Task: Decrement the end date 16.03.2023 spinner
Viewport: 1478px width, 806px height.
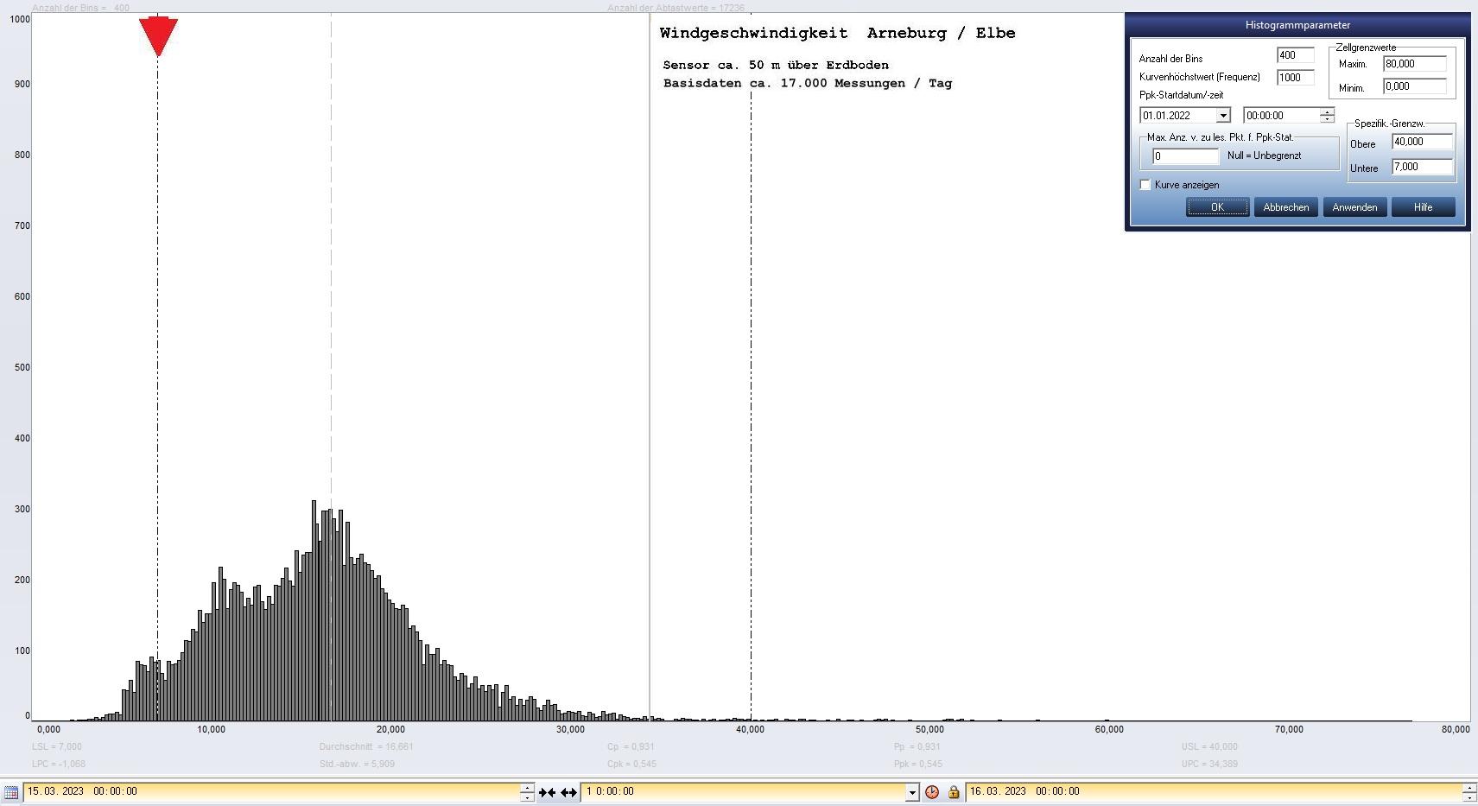Action: tap(1469, 796)
